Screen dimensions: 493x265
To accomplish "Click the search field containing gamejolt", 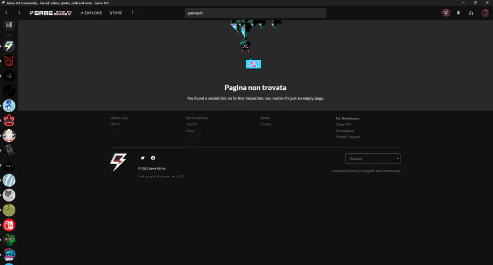I will (x=255, y=13).
